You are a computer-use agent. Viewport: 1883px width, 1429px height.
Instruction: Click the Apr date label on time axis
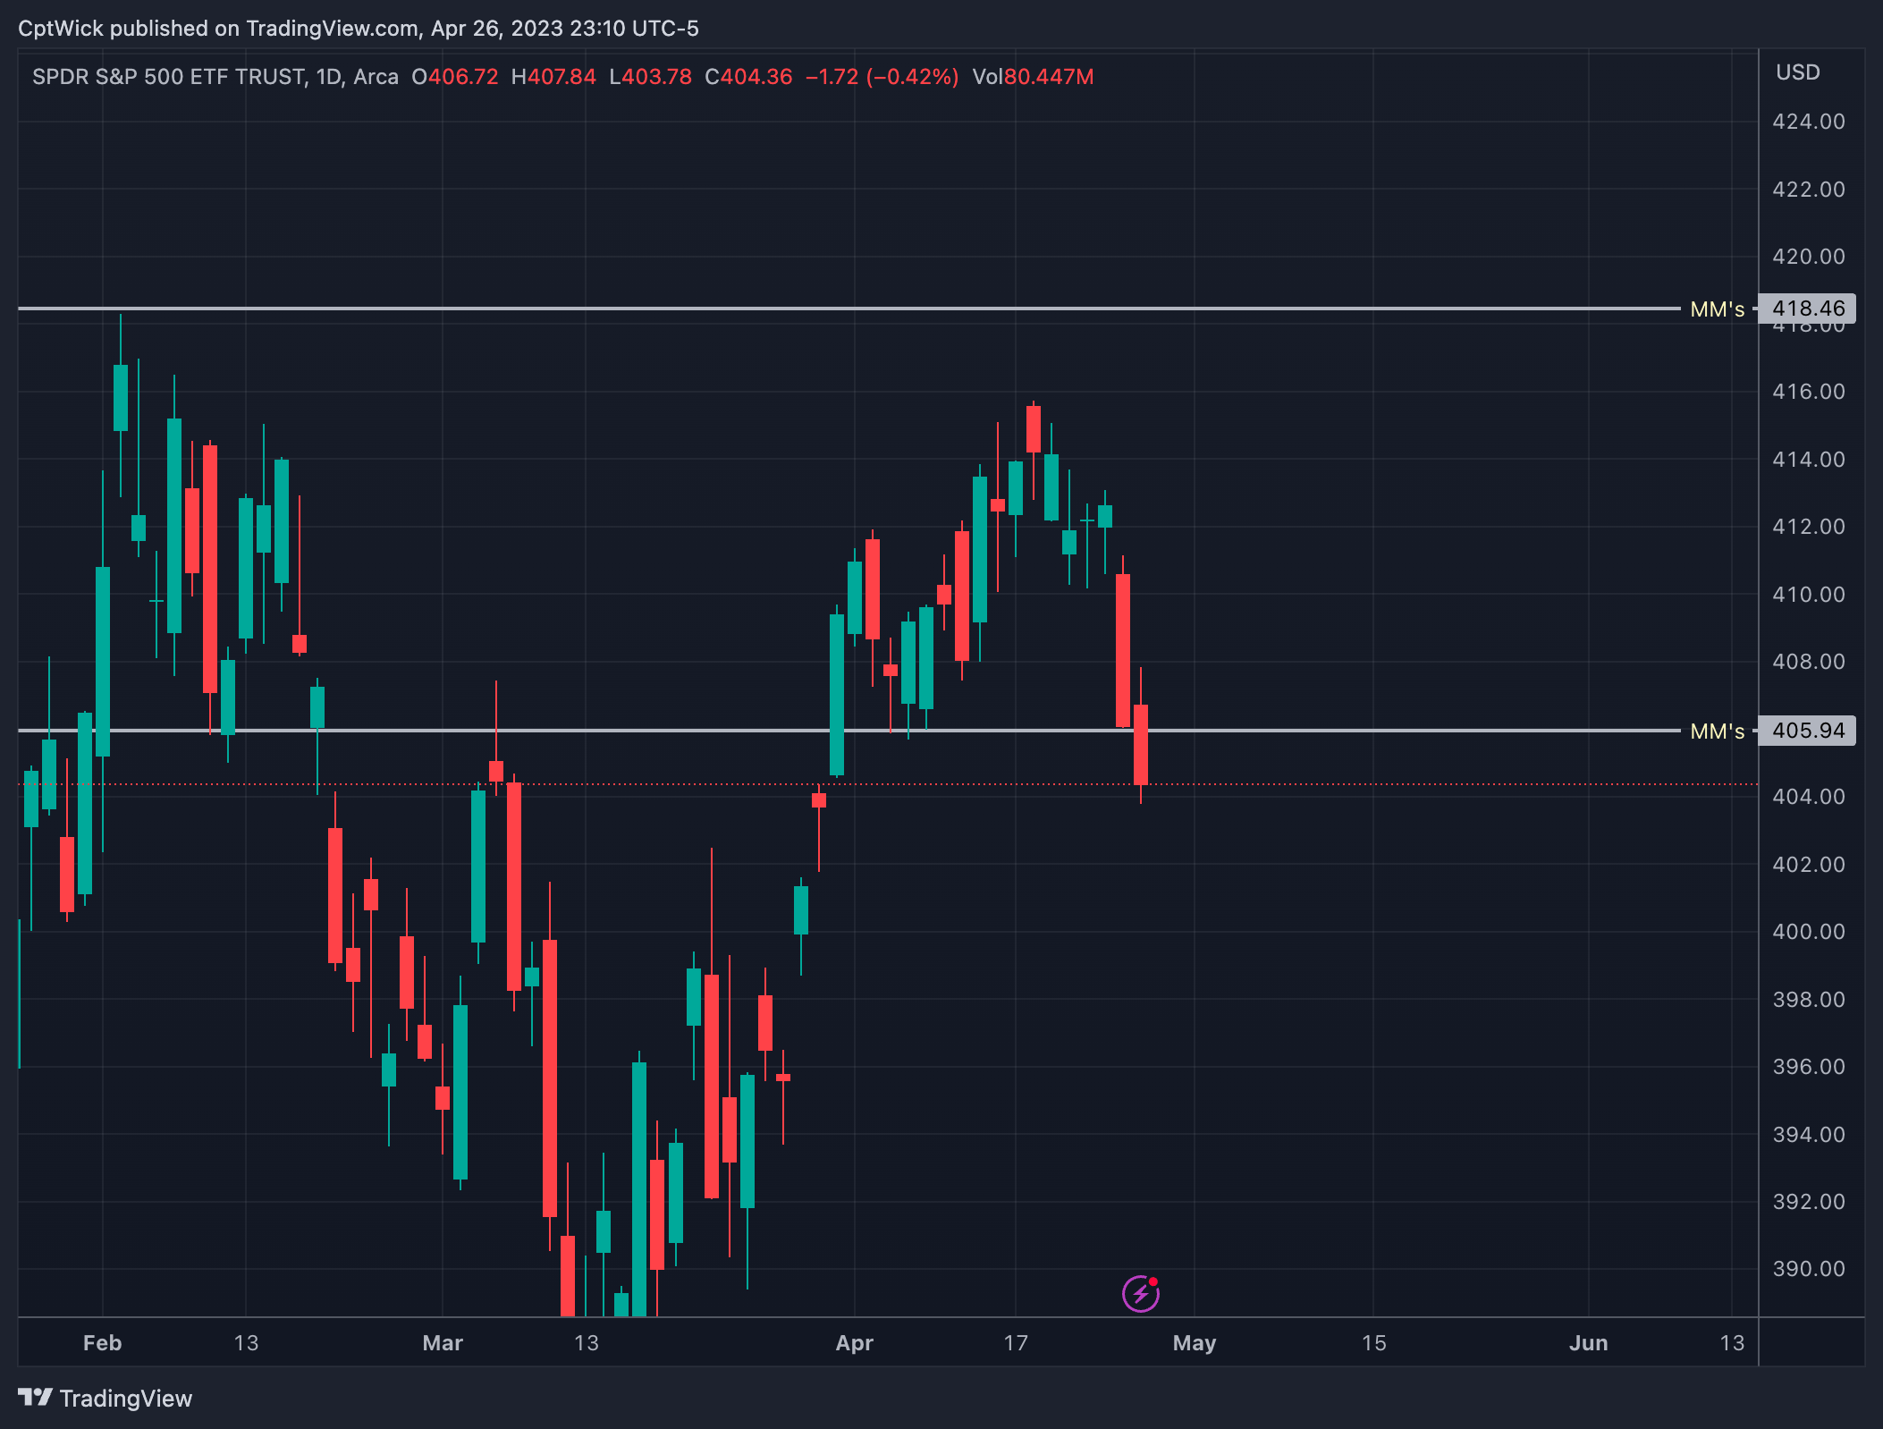[854, 1343]
